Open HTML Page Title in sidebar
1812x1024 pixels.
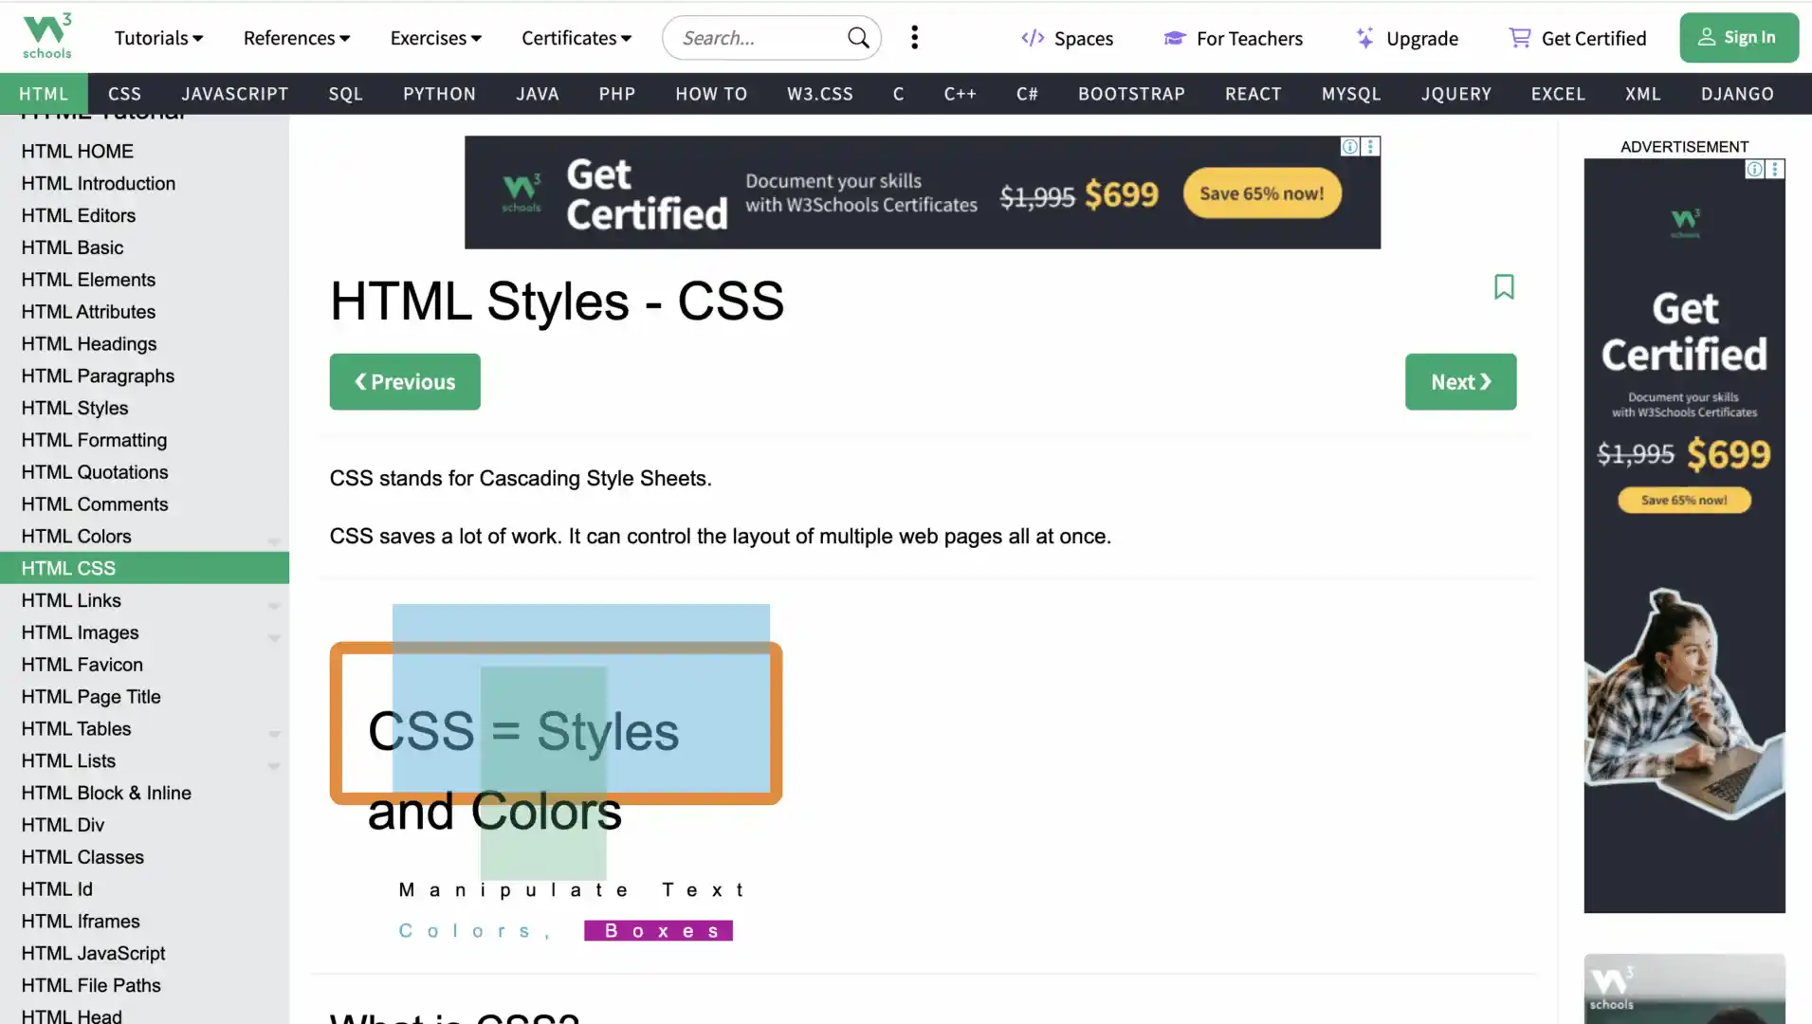[x=144, y=697]
